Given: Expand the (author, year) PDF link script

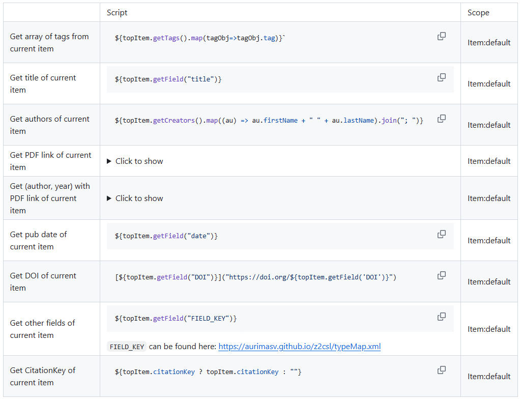Looking at the screenshot, I should click(135, 198).
